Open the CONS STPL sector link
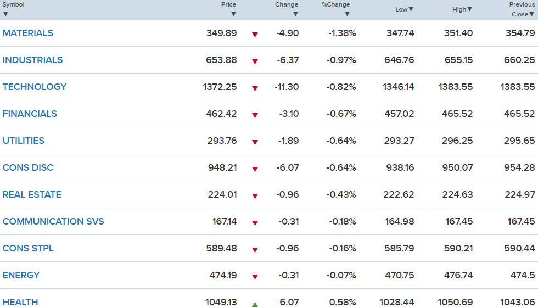Viewport: 538px width, 308px height. (28, 248)
